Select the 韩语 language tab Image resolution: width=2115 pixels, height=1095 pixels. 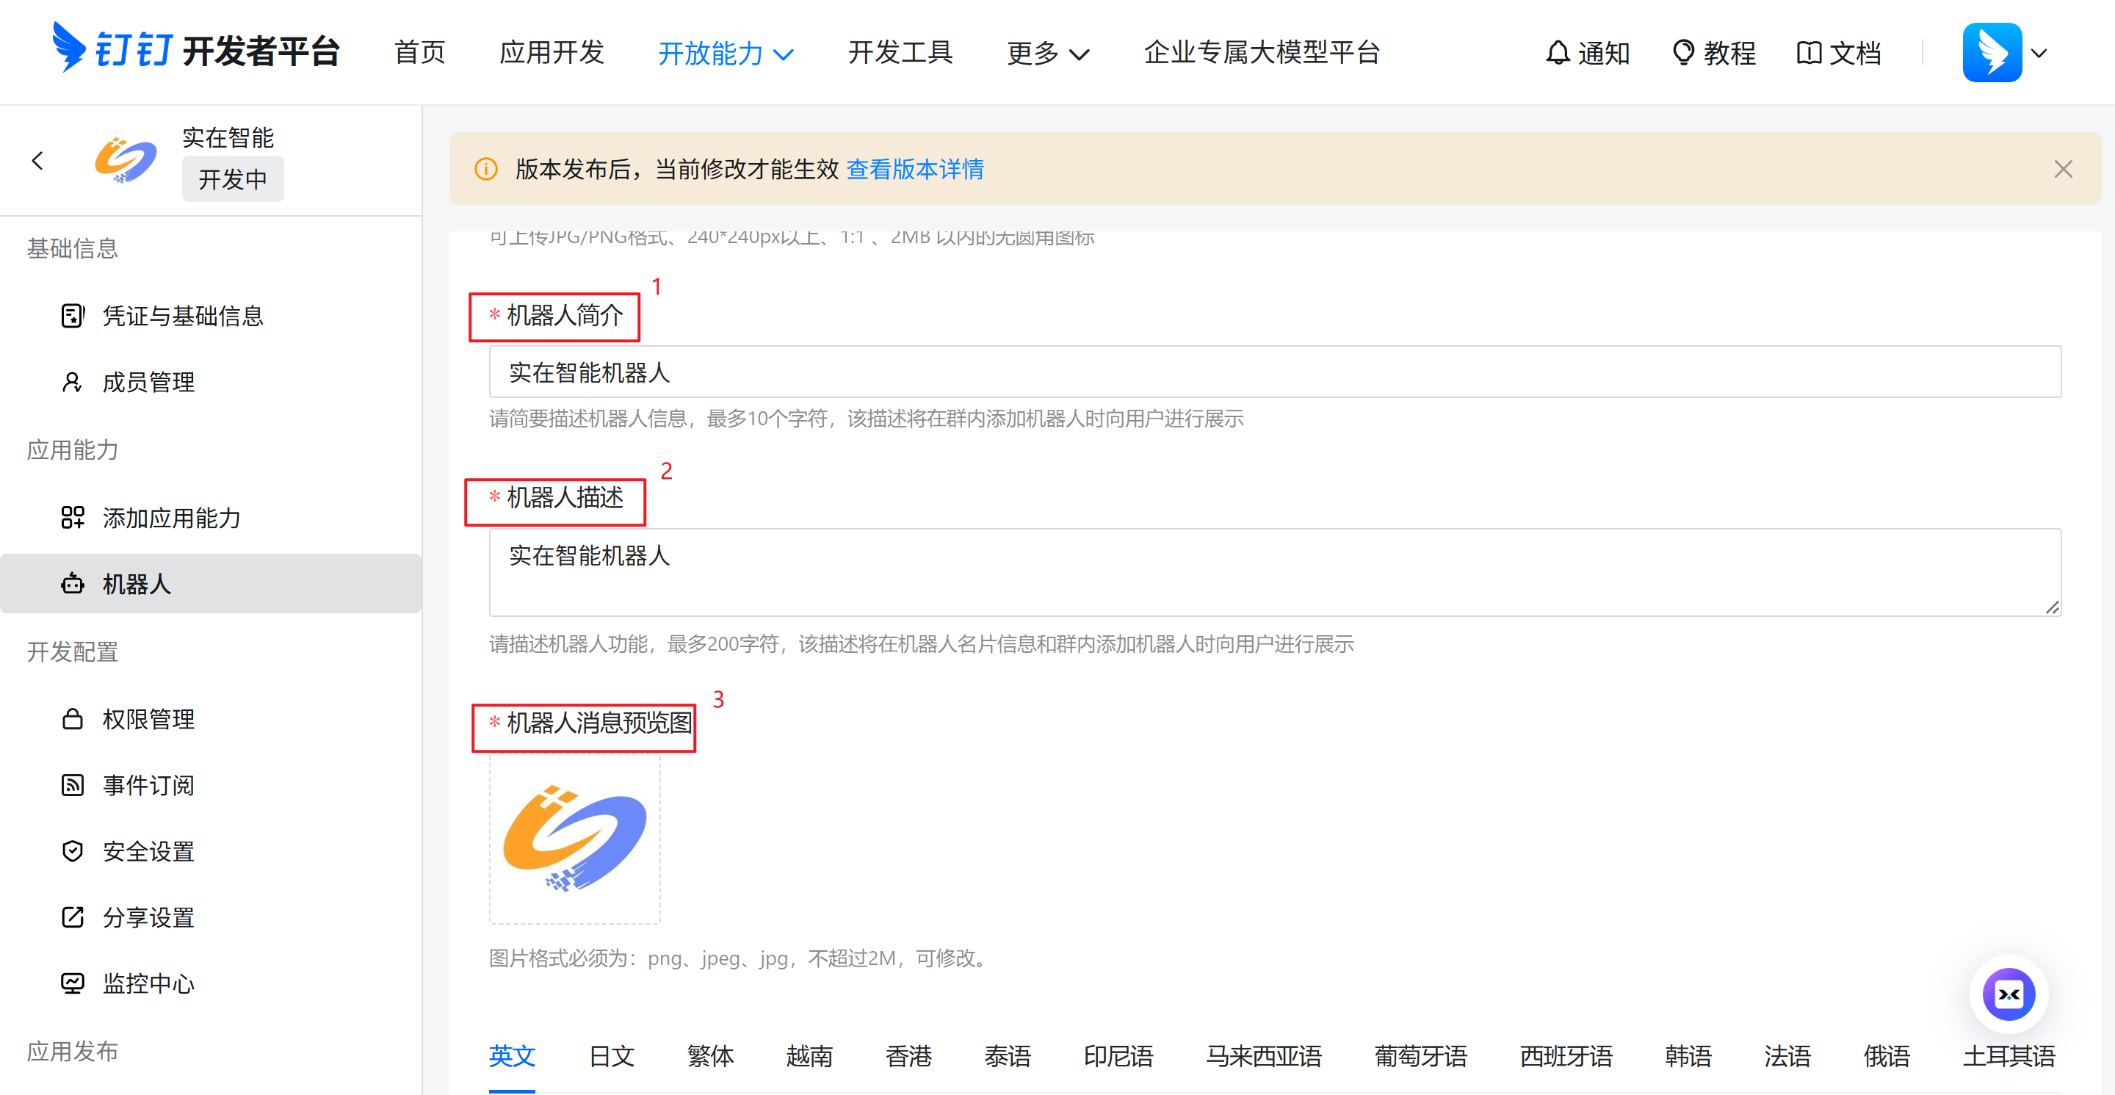pyautogui.click(x=1688, y=1055)
